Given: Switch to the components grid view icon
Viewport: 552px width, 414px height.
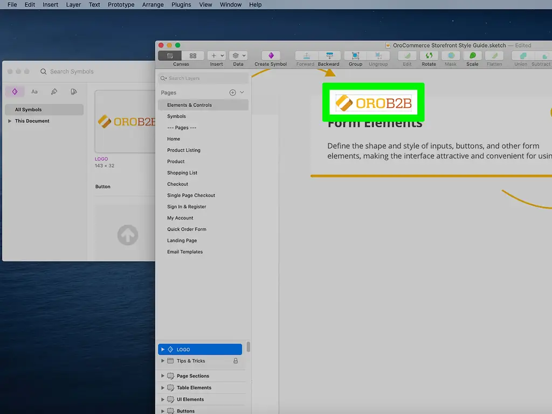Looking at the screenshot, I should pos(193,56).
